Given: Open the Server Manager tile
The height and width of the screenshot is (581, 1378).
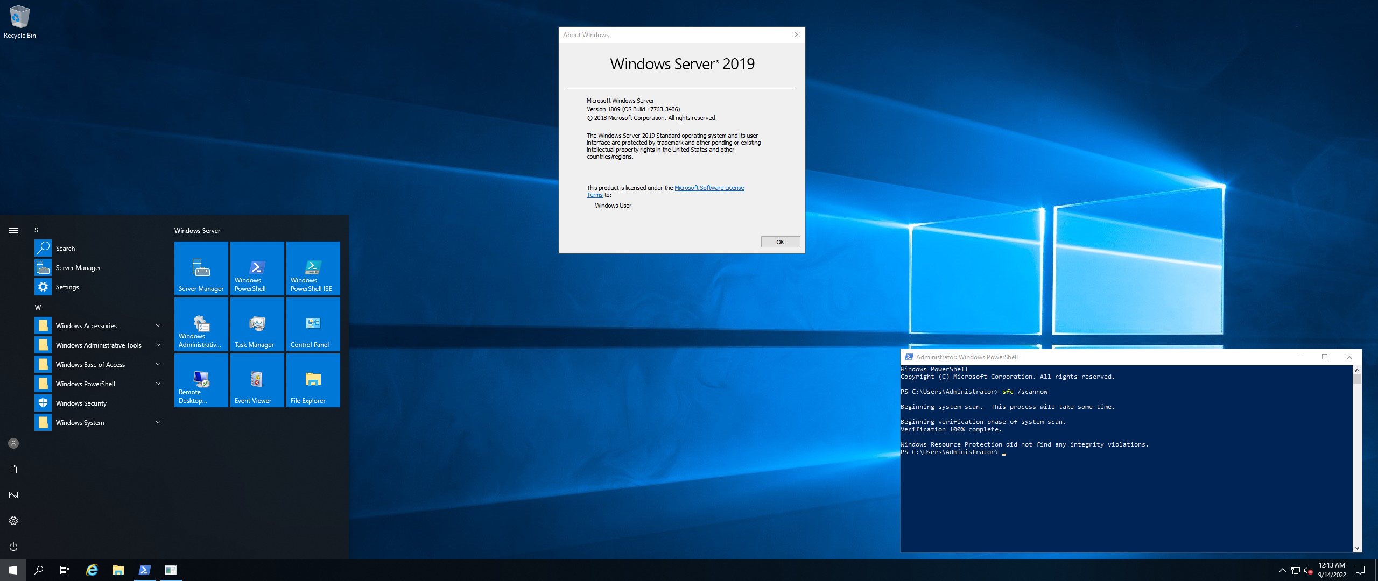Looking at the screenshot, I should point(201,268).
